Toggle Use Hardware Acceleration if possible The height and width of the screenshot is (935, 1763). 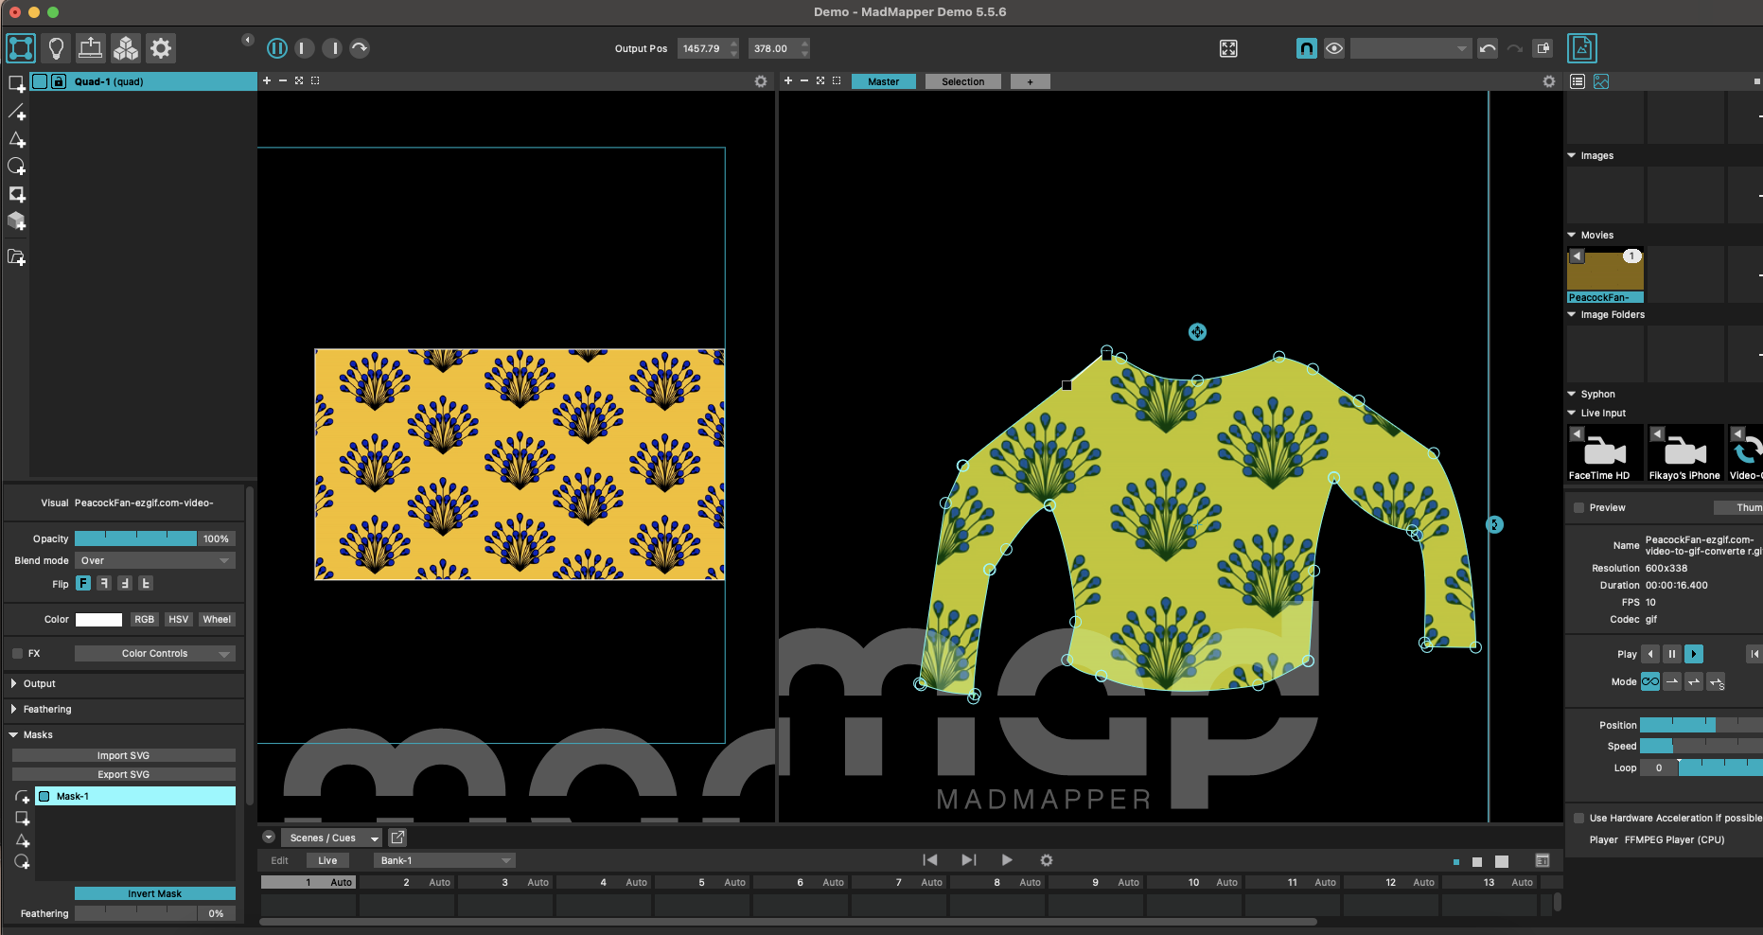click(1578, 819)
